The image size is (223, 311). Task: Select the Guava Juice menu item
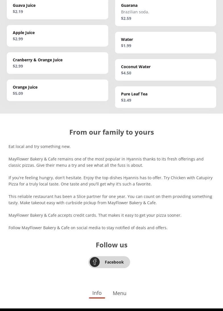pos(57,9)
